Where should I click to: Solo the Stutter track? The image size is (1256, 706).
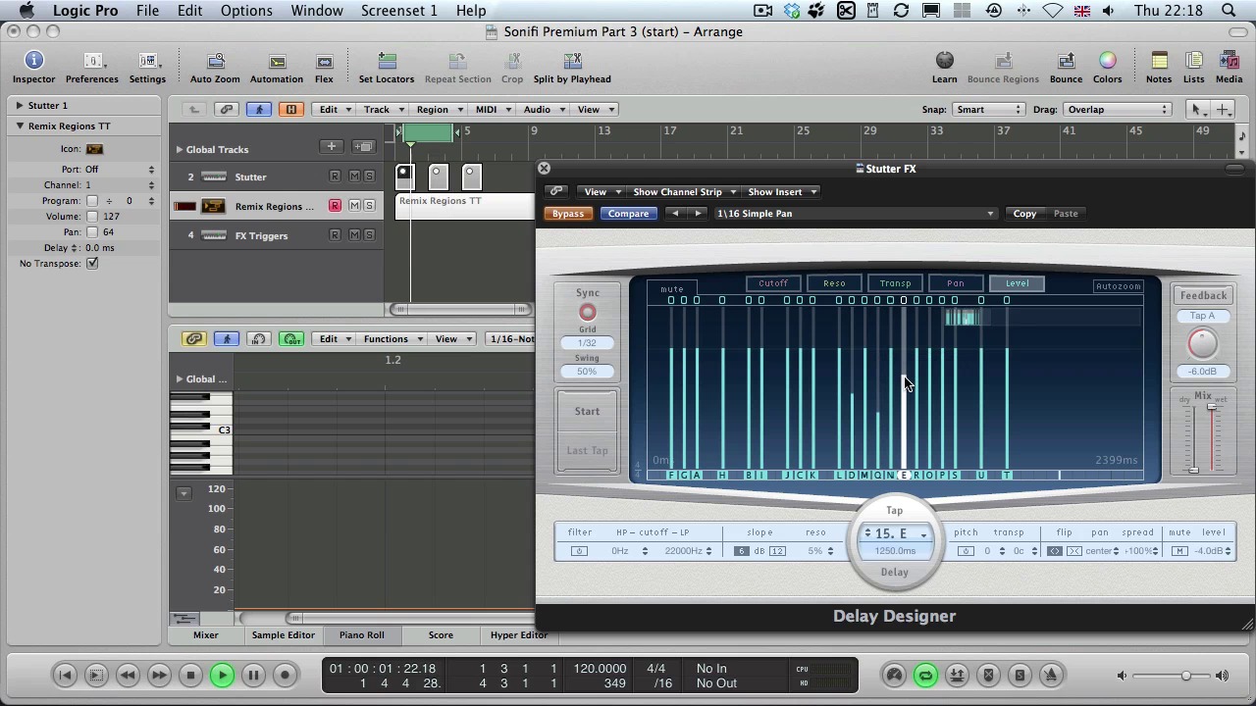point(369,176)
